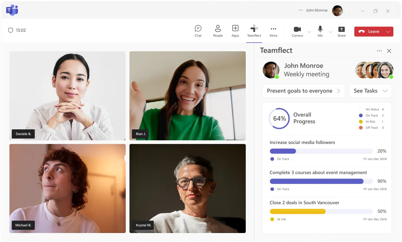The width and height of the screenshot is (402, 242).
Task: Expand the See Tasks dropdown
Action: point(370,91)
